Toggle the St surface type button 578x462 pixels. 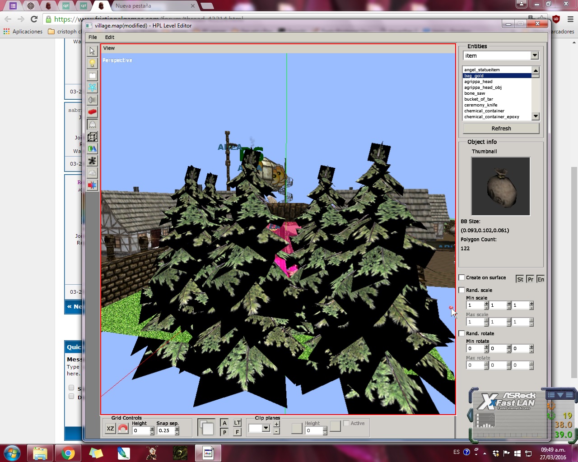[520, 279]
